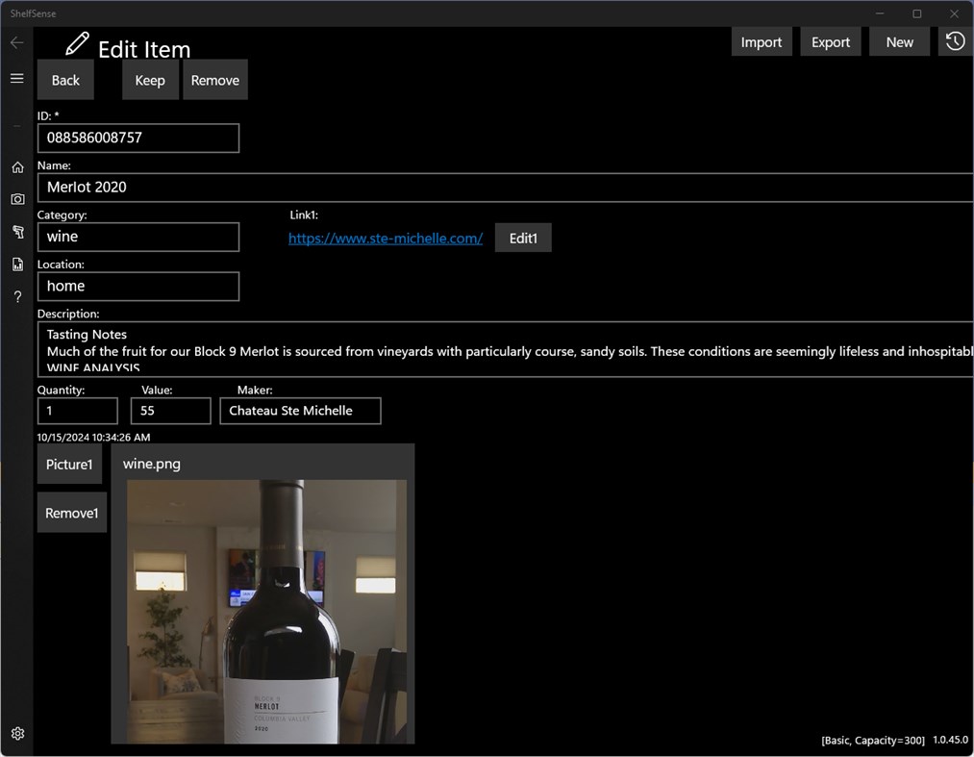Open the ste-michelle.com link
The image size is (974, 757).
(385, 238)
